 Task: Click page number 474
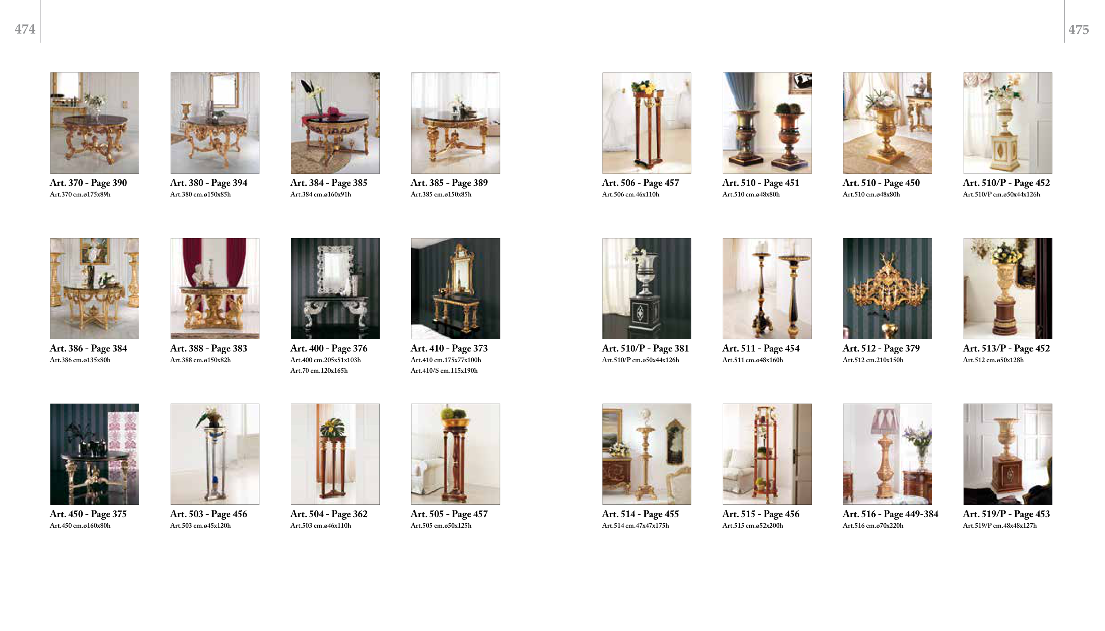(x=25, y=29)
